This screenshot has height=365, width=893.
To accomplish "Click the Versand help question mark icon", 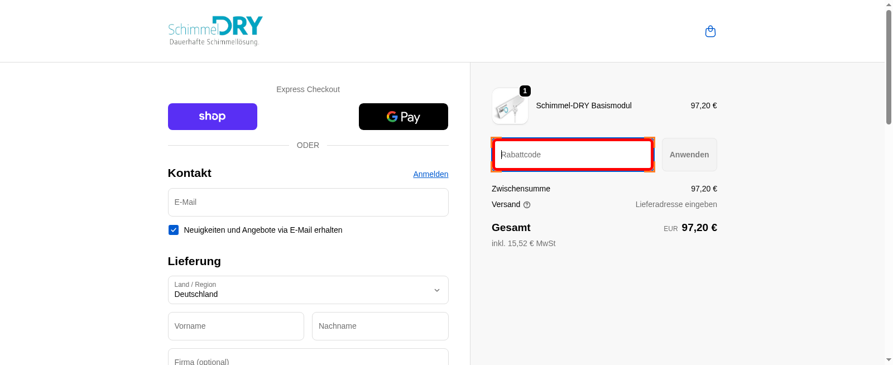I will click(x=527, y=205).
